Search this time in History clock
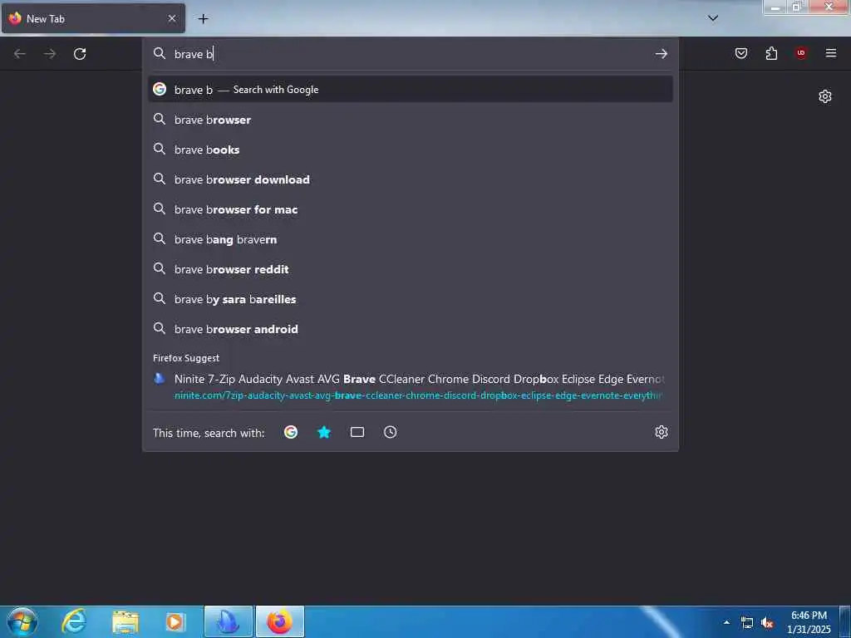 391,432
